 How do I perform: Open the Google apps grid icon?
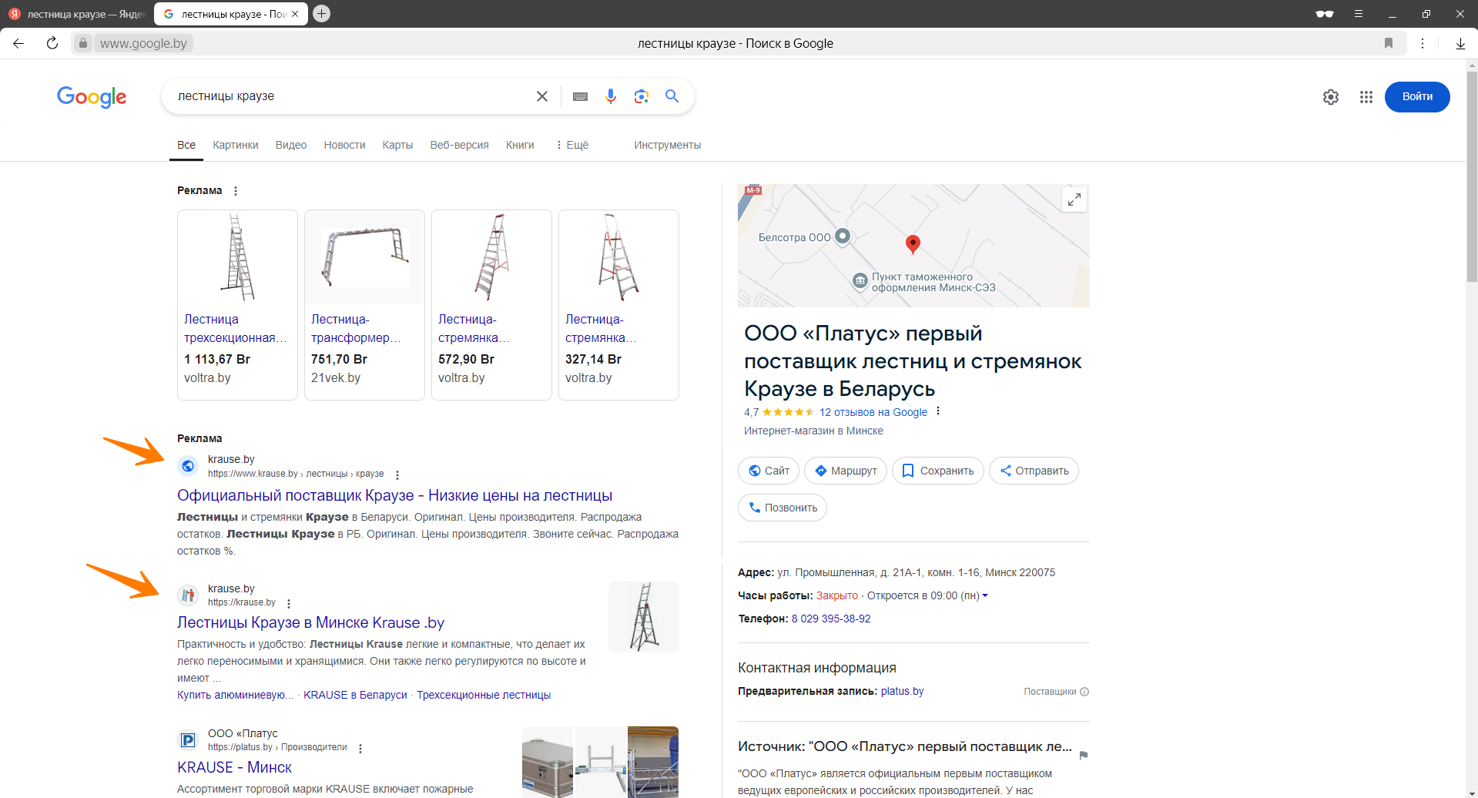pyautogui.click(x=1366, y=97)
